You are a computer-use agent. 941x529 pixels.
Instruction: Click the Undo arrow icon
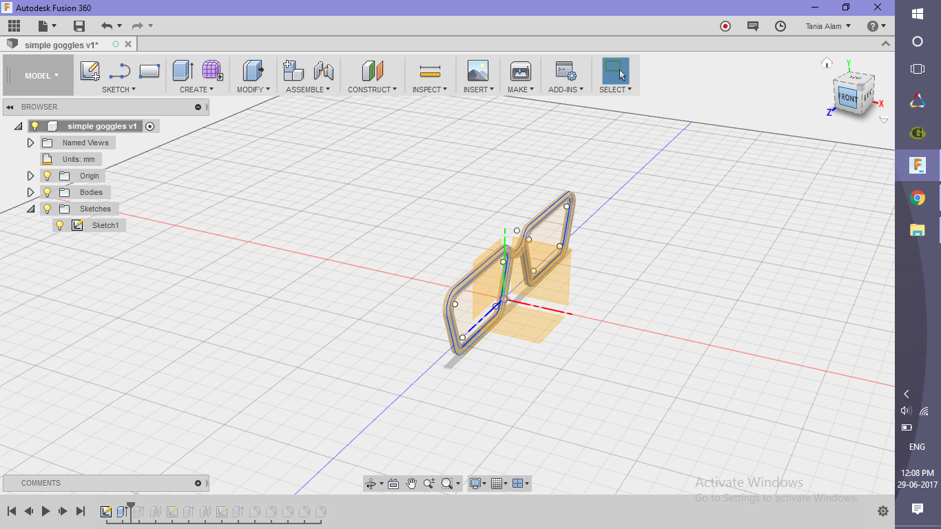106,26
